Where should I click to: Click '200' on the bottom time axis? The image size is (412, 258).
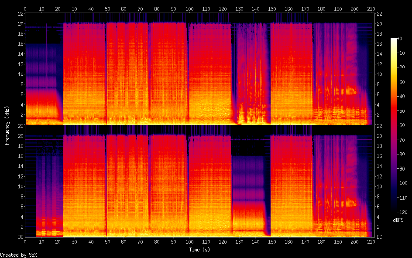(x=354, y=242)
